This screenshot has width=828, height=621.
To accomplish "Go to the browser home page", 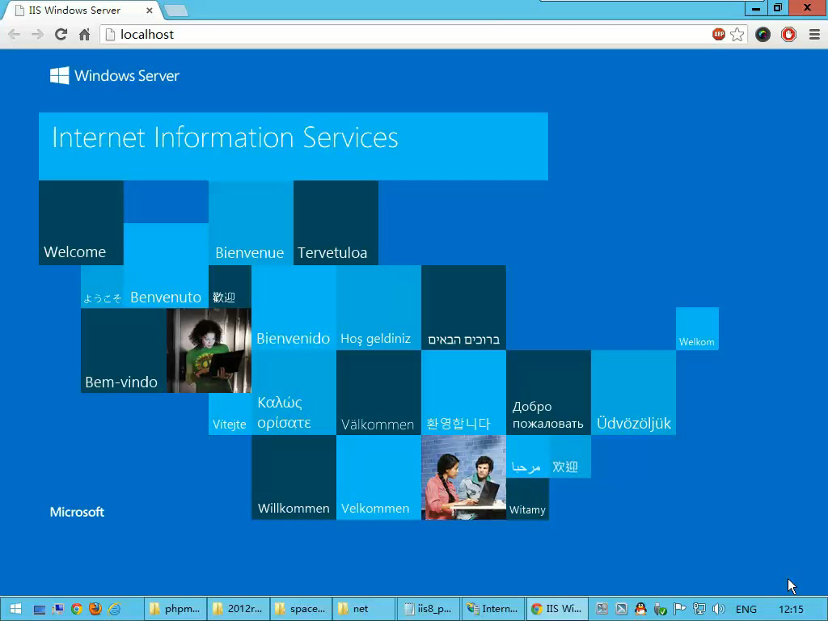I will 84,34.
